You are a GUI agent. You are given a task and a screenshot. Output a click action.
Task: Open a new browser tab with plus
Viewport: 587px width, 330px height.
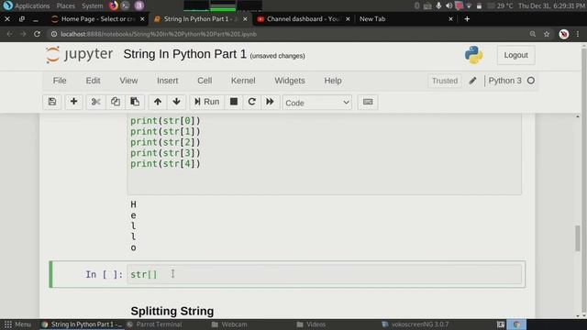tap(467, 18)
